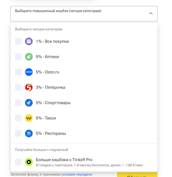
Task: Tick the 5% Аптеки checkbox
Action: tap(18, 57)
